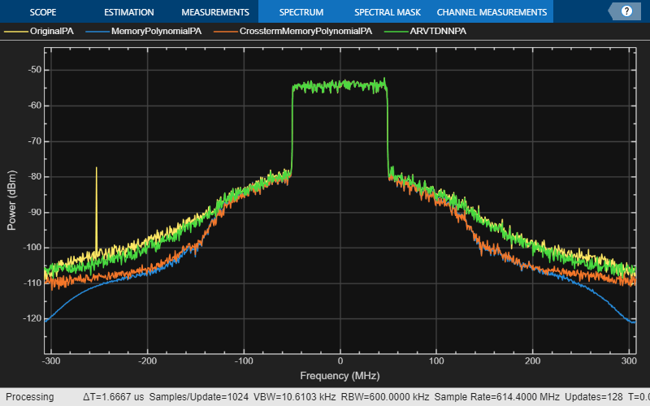Go to CHANNEL MEASUREMENTS tab

pyautogui.click(x=492, y=12)
